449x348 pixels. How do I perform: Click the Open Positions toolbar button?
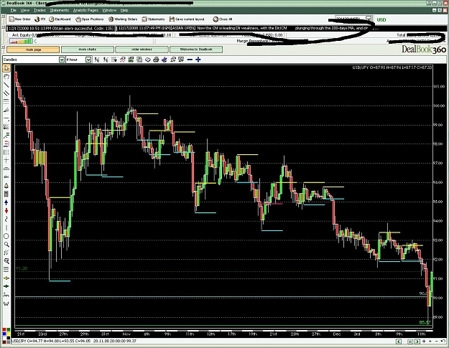point(90,19)
